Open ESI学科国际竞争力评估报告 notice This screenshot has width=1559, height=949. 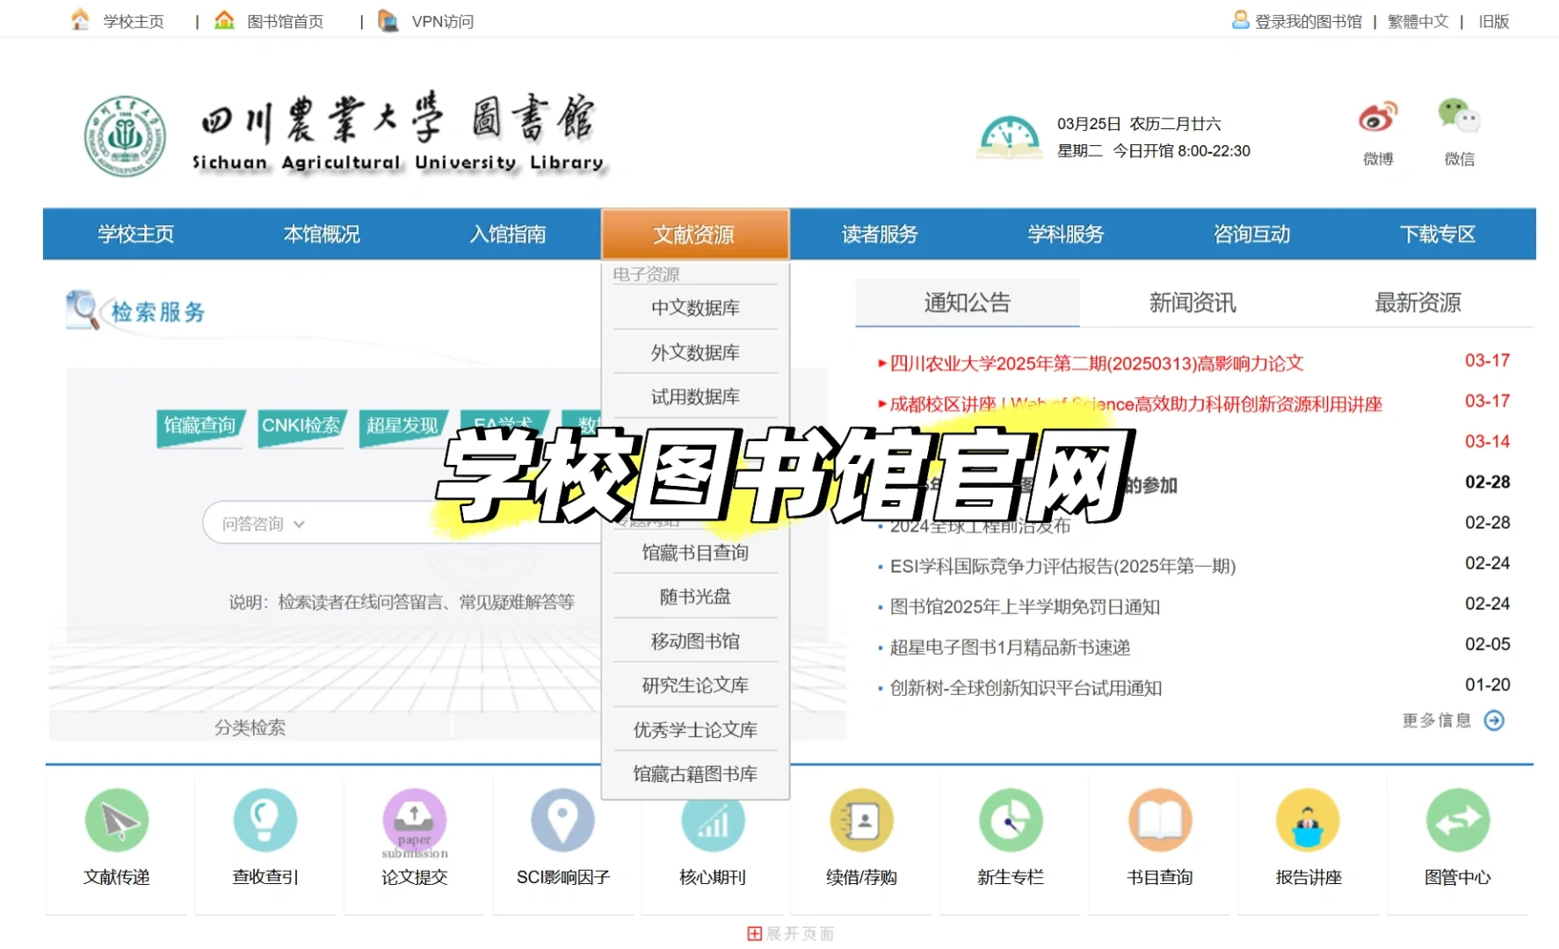(1062, 566)
